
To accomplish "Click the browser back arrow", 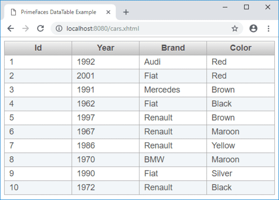I will tap(10, 28).
